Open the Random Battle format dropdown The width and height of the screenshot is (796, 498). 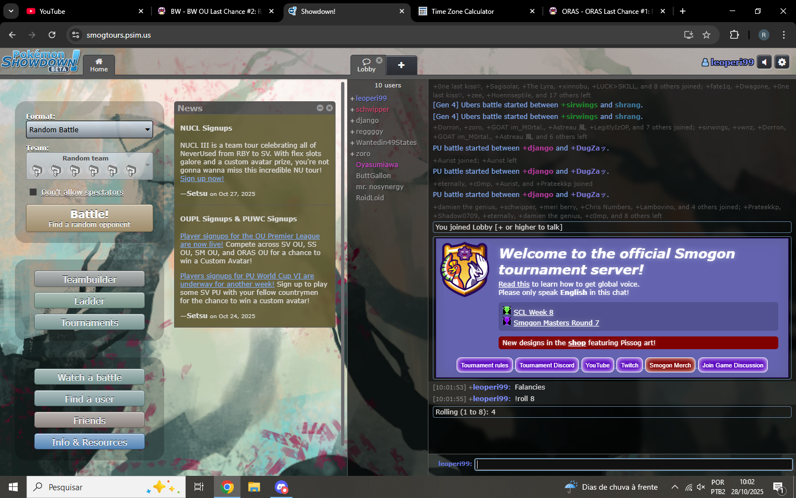(x=90, y=129)
